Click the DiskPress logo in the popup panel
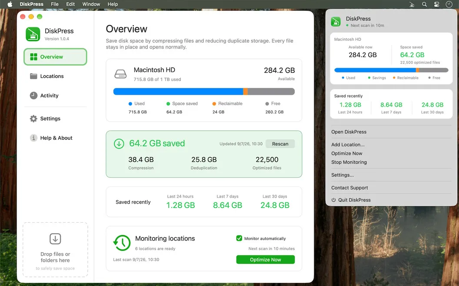Viewport: 459px width, 286px height. pyautogui.click(x=336, y=22)
